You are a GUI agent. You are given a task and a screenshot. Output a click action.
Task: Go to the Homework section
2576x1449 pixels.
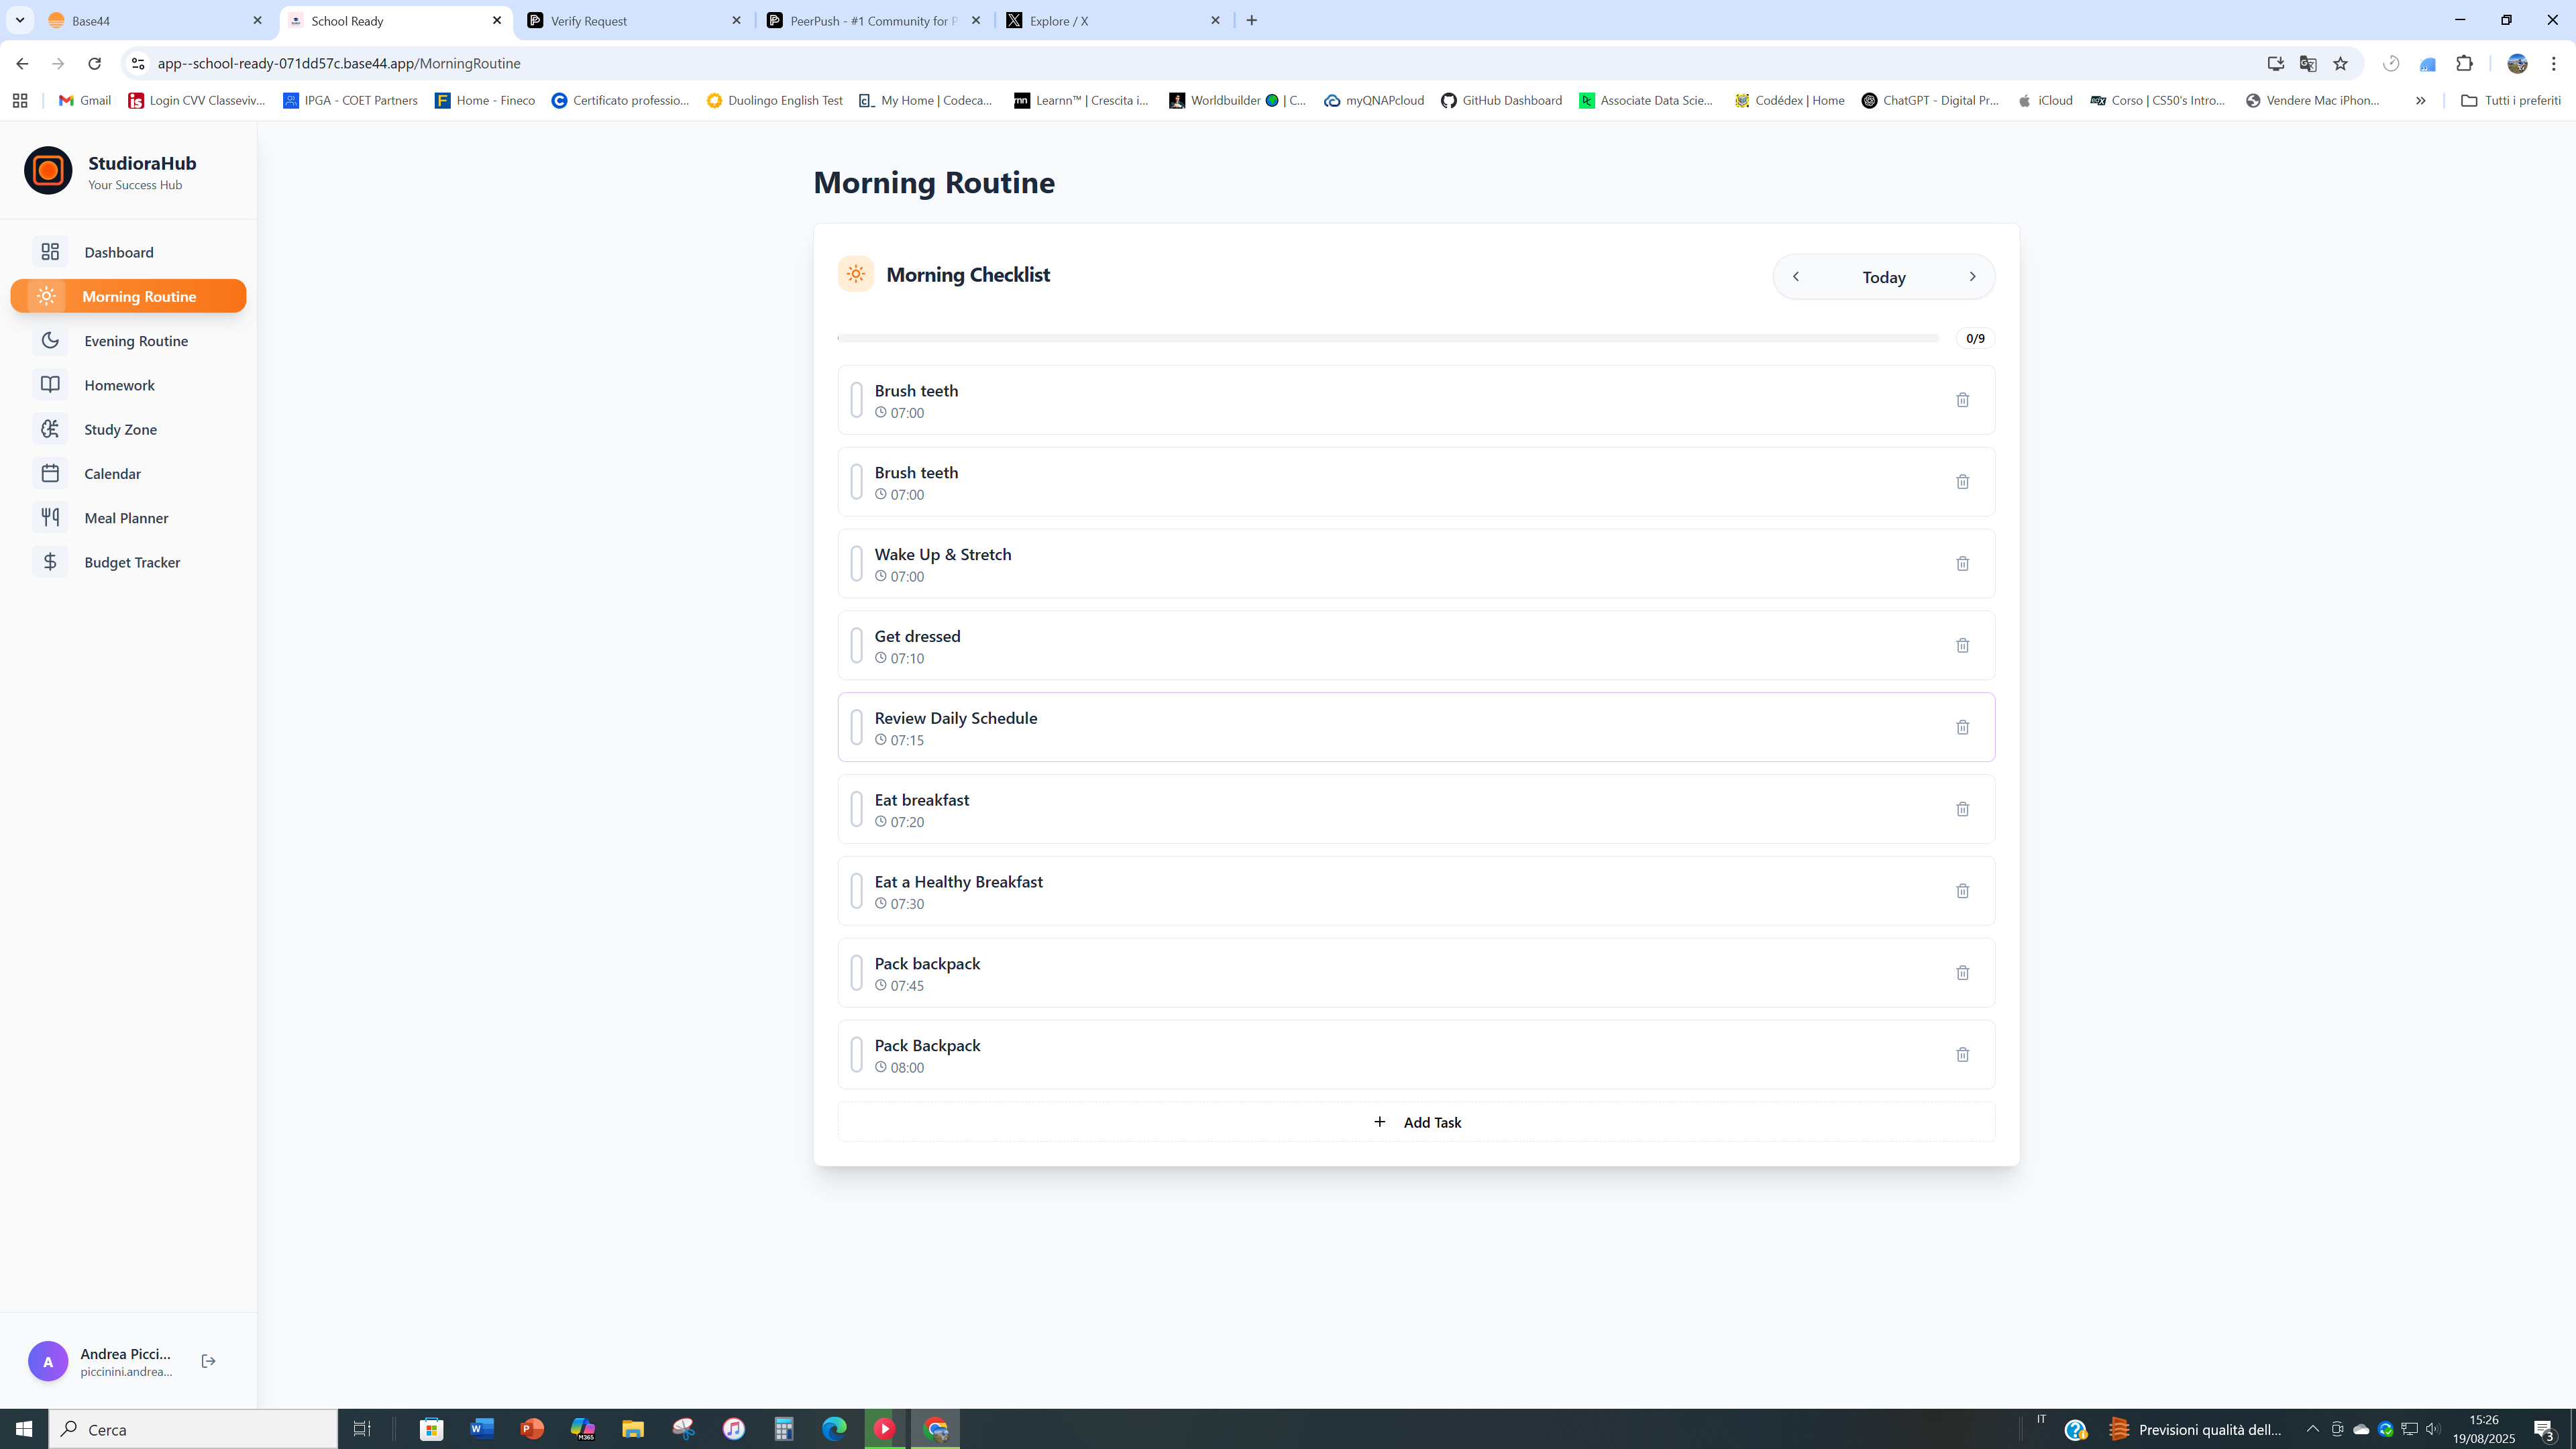[128, 385]
